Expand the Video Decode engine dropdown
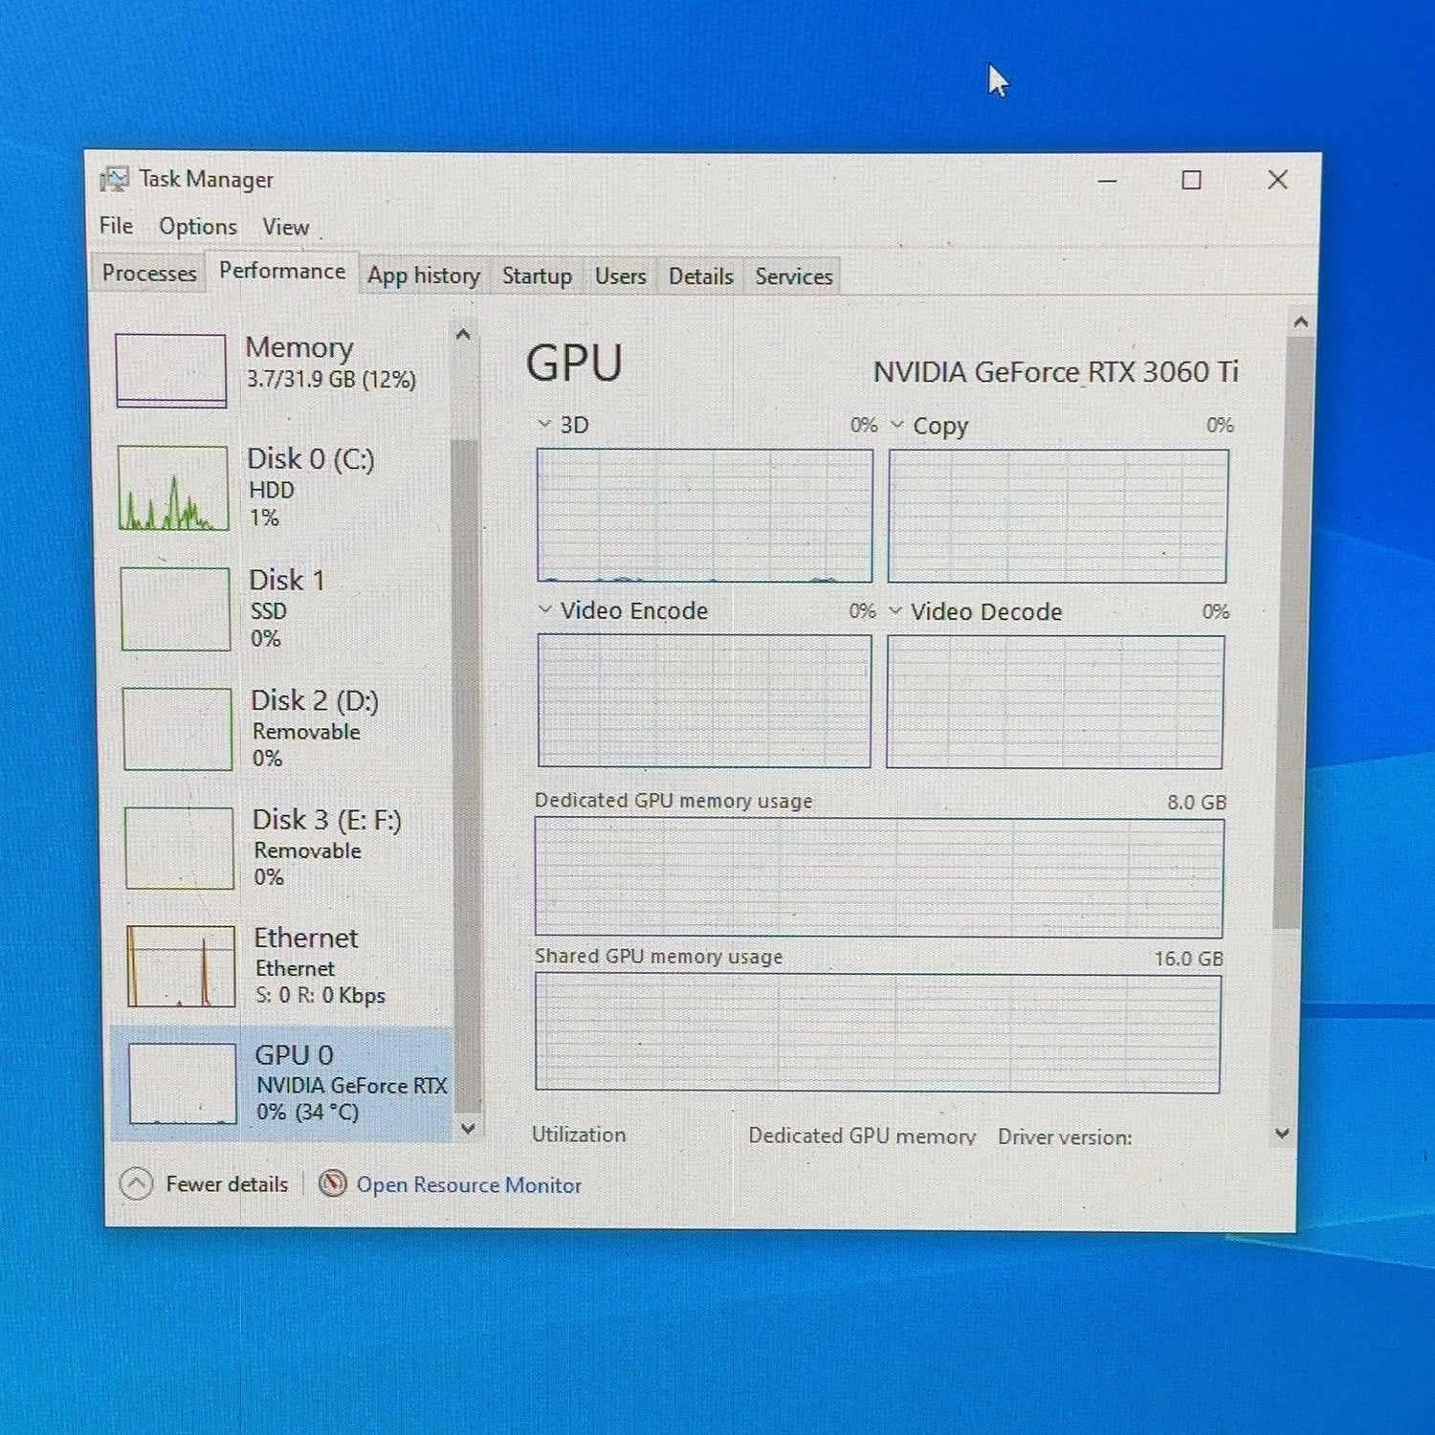The height and width of the screenshot is (1435, 1435). coord(895,610)
